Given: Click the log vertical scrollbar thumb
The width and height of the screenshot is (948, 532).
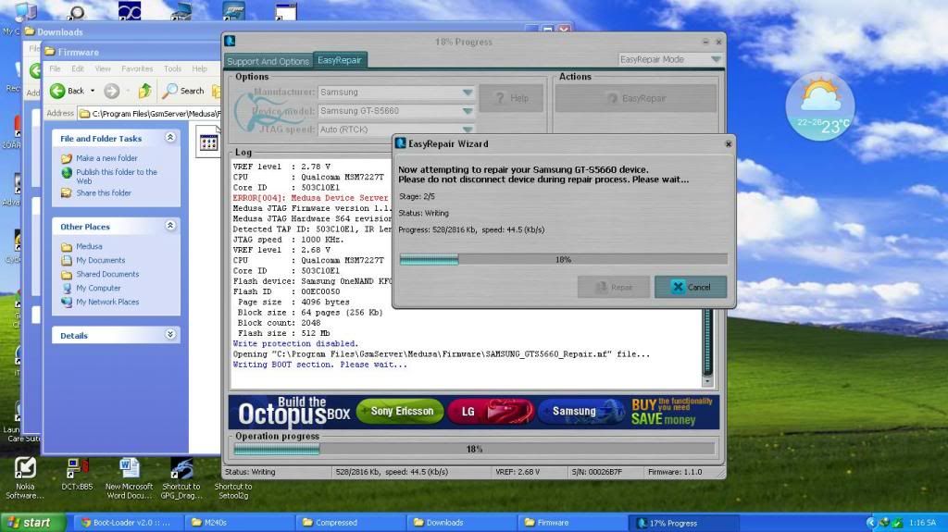Looking at the screenshot, I should [x=706, y=341].
